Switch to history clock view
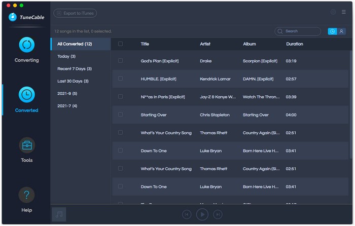 [x=332, y=31]
